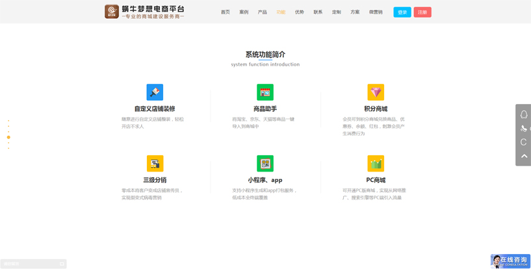Image resolution: width=531 pixels, height=269 pixels.
Task: Click the 自定义店铺装修 blue hammer icon
Action: tap(155, 92)
